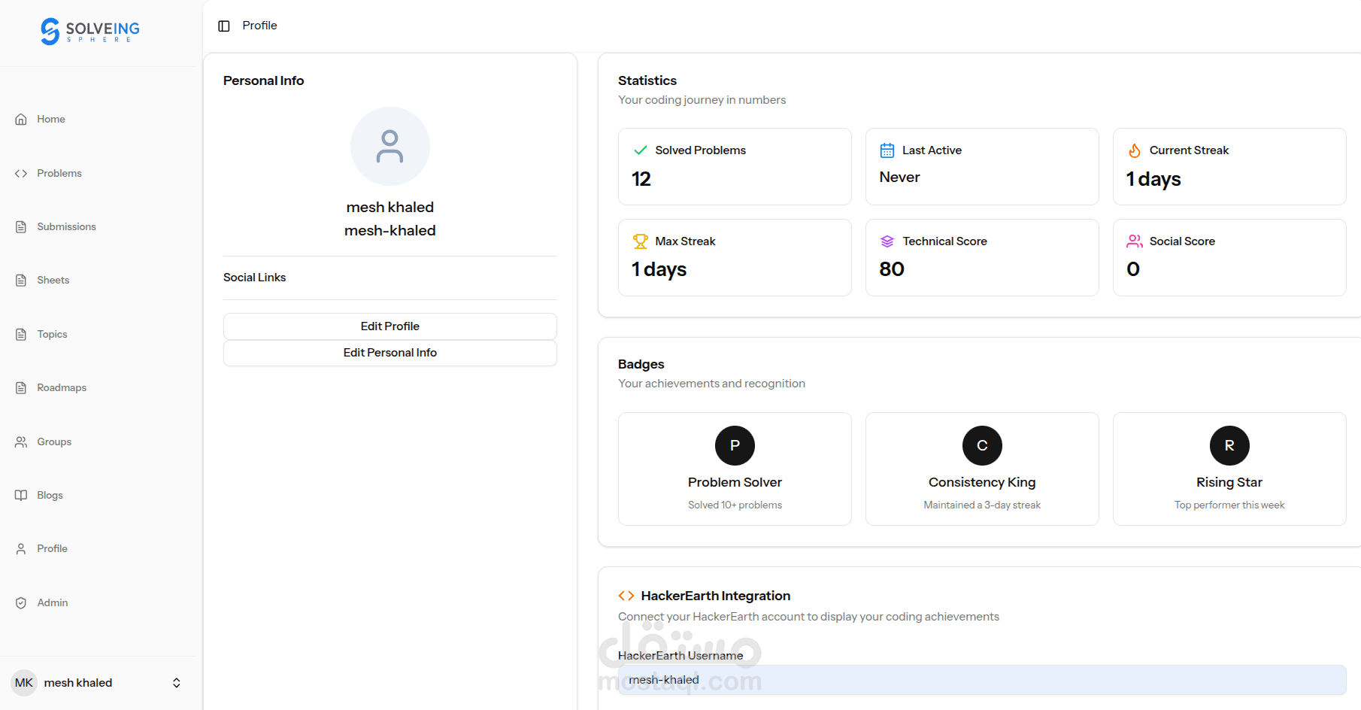Click the C badge circle for Consistency King

point(982,445)
